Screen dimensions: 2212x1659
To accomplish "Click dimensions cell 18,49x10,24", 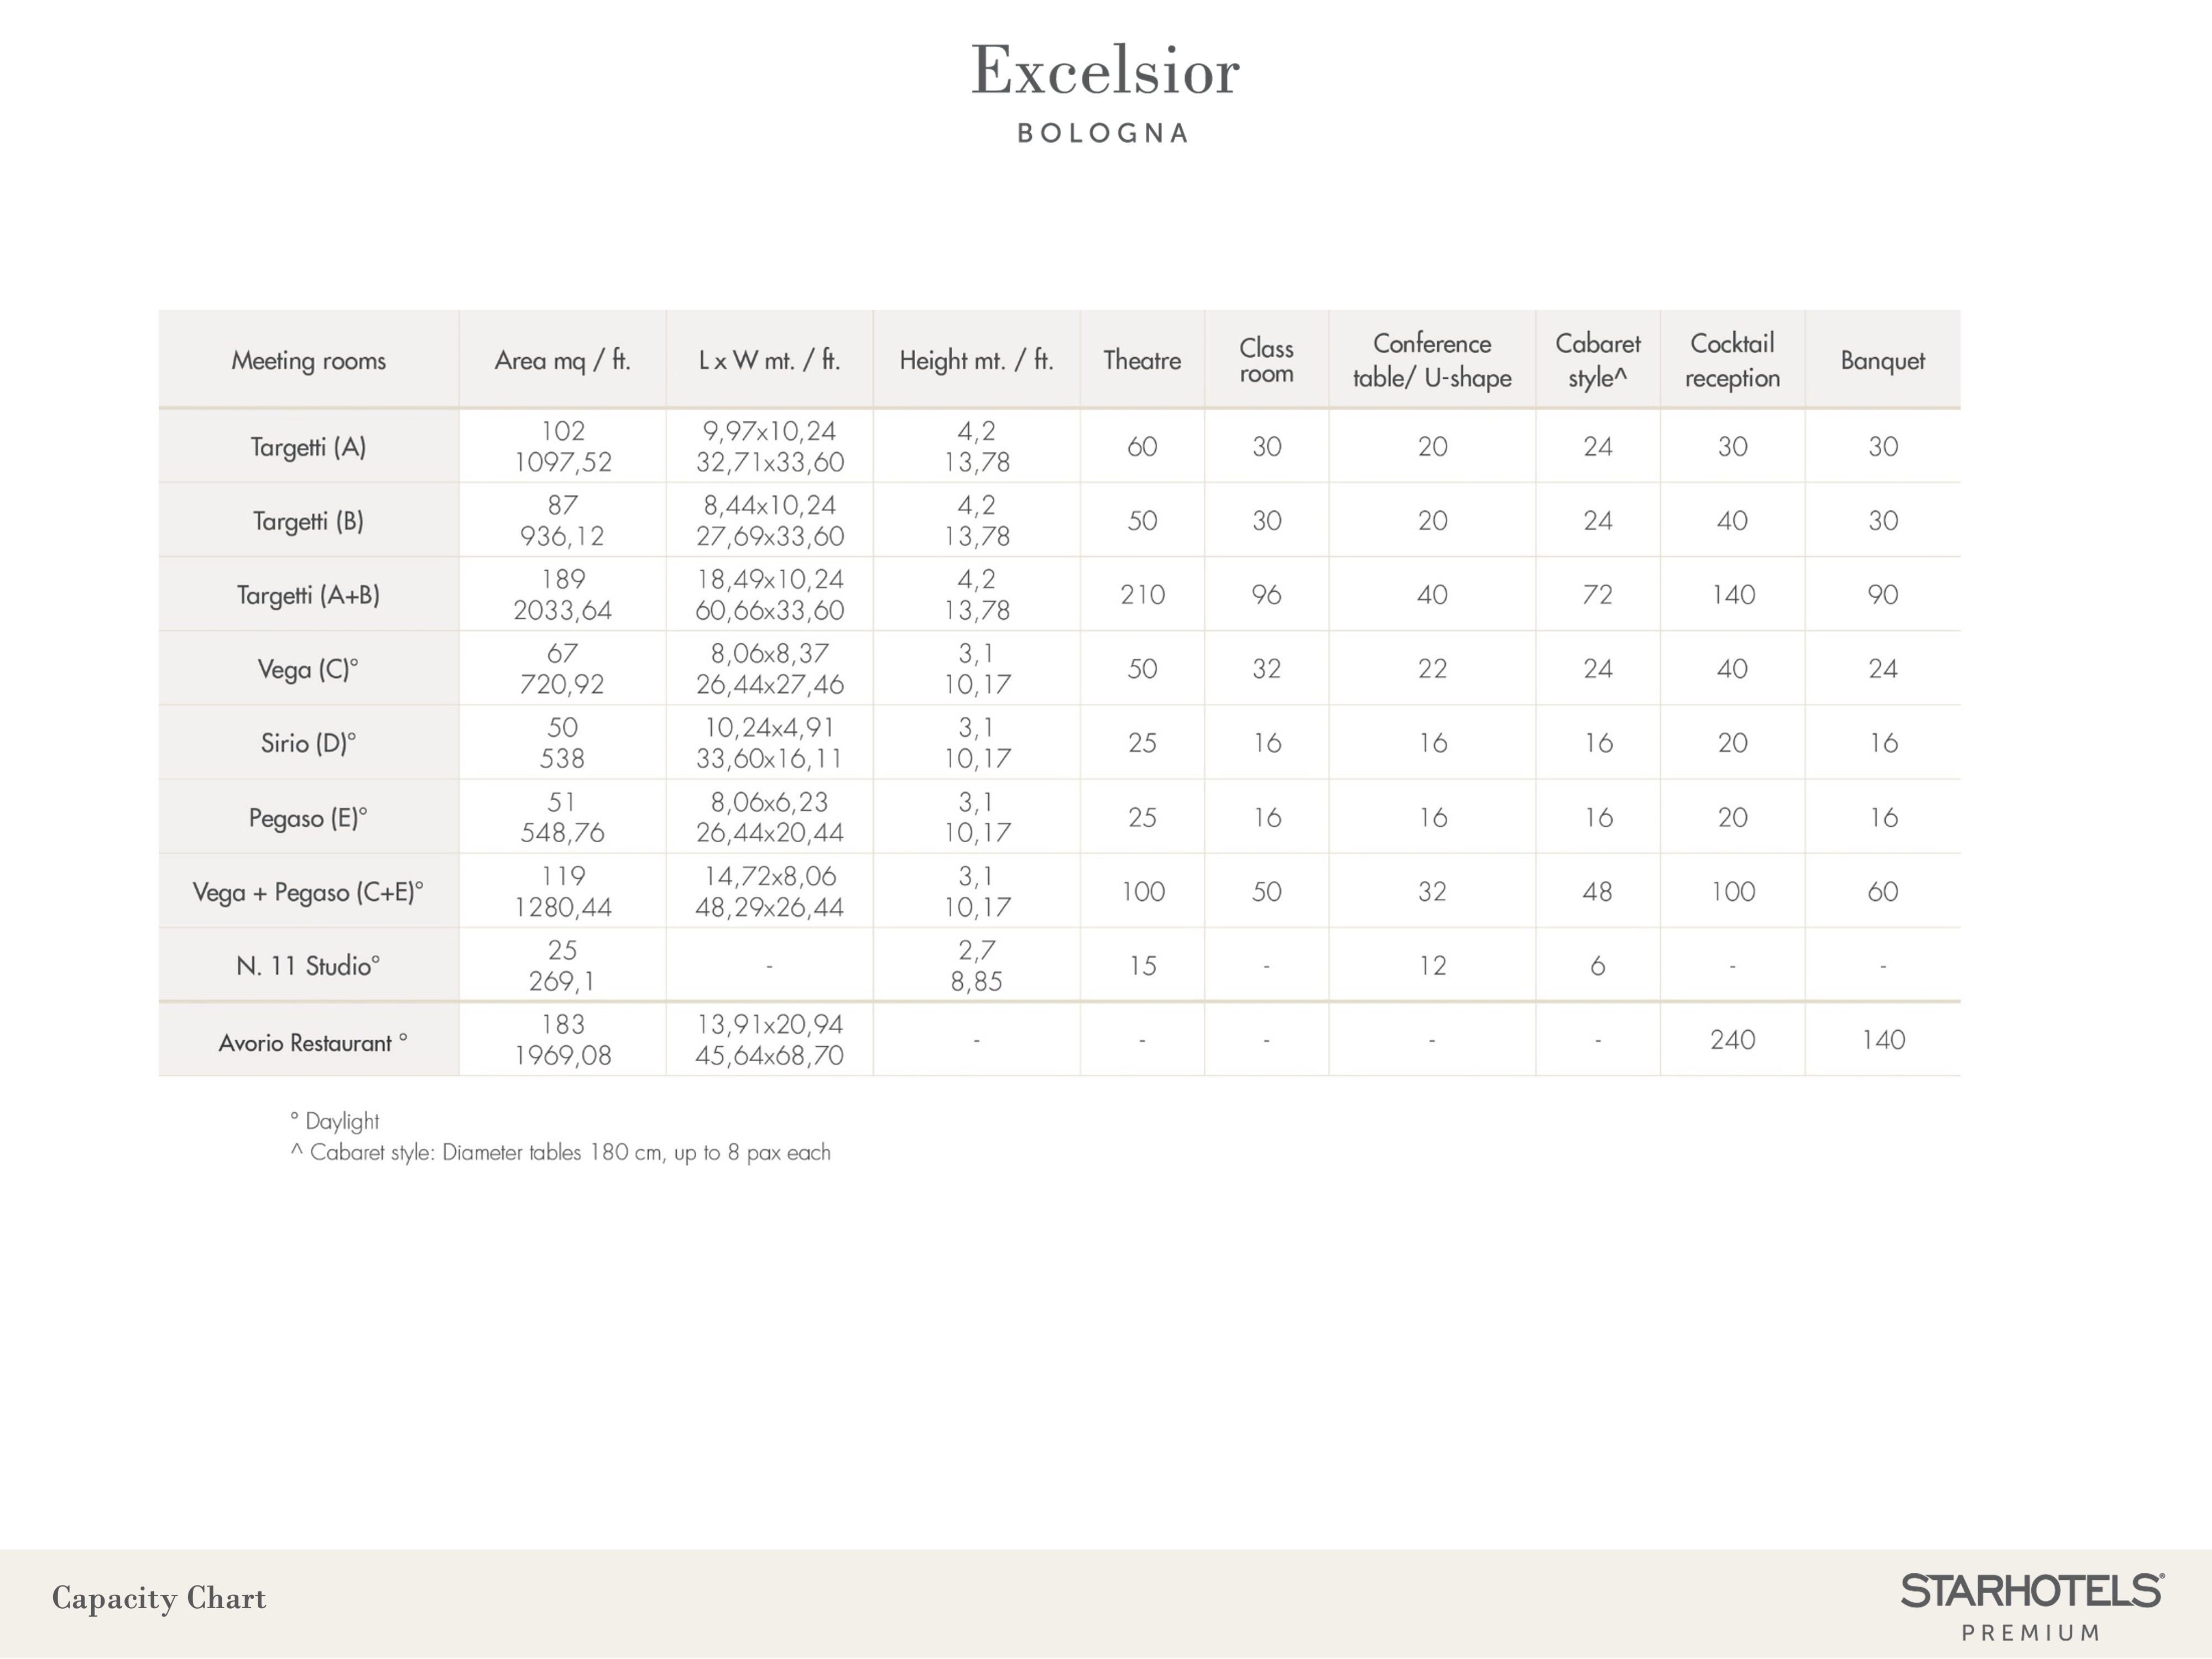I will point(769,579).
